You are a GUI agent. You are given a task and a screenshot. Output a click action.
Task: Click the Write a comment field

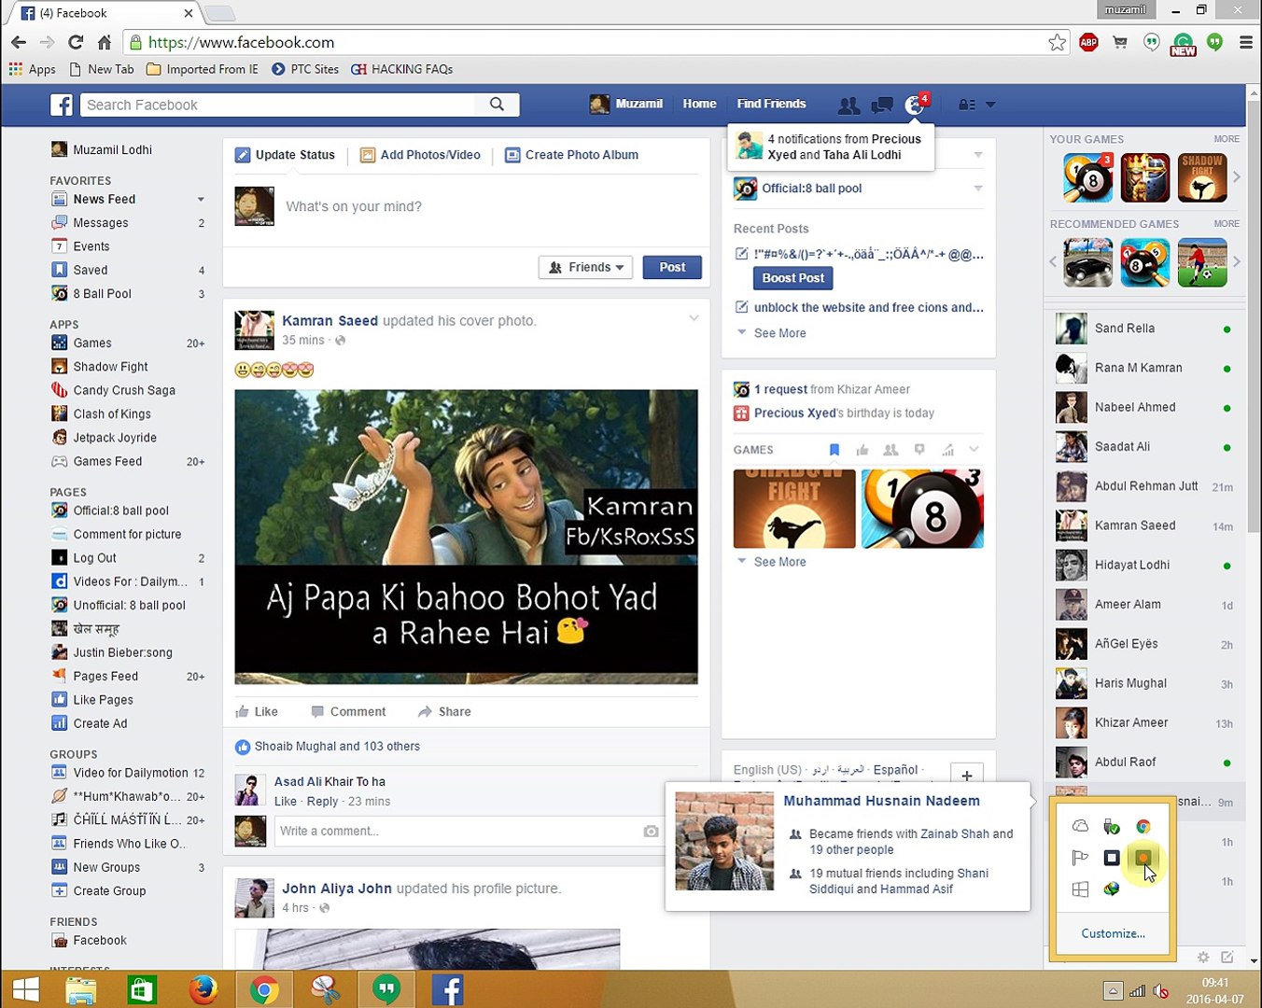pos(457,831)
